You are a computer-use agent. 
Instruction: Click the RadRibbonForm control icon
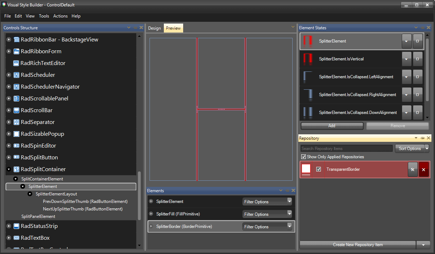(16, 51)
